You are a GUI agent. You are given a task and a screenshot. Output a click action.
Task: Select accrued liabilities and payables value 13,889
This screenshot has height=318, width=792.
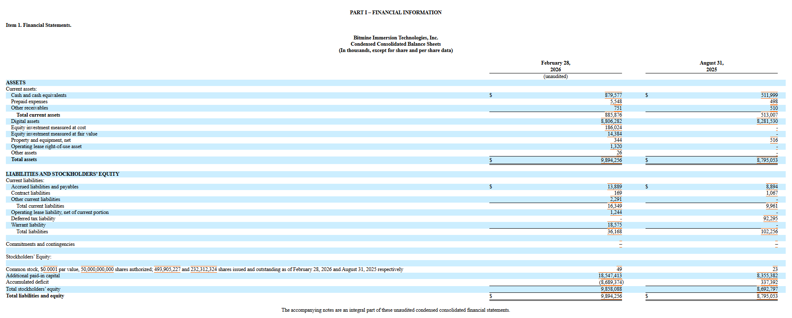pyautogui.click(x=614, y=187)
